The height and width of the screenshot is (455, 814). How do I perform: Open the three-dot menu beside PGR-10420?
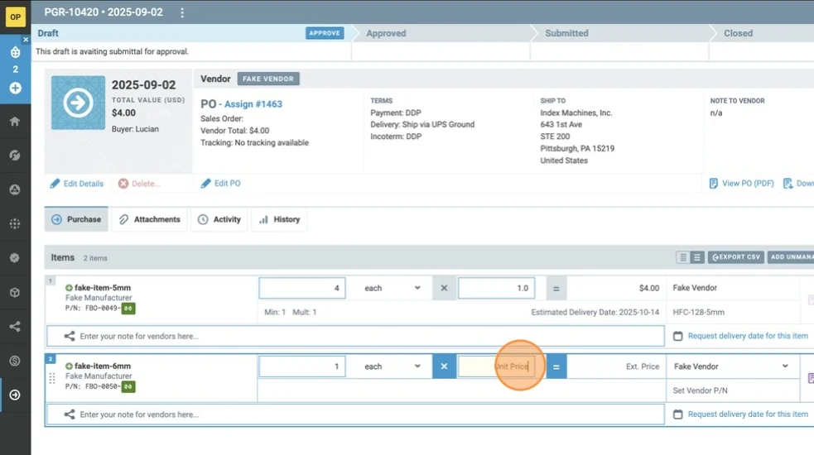pos(182,12)
